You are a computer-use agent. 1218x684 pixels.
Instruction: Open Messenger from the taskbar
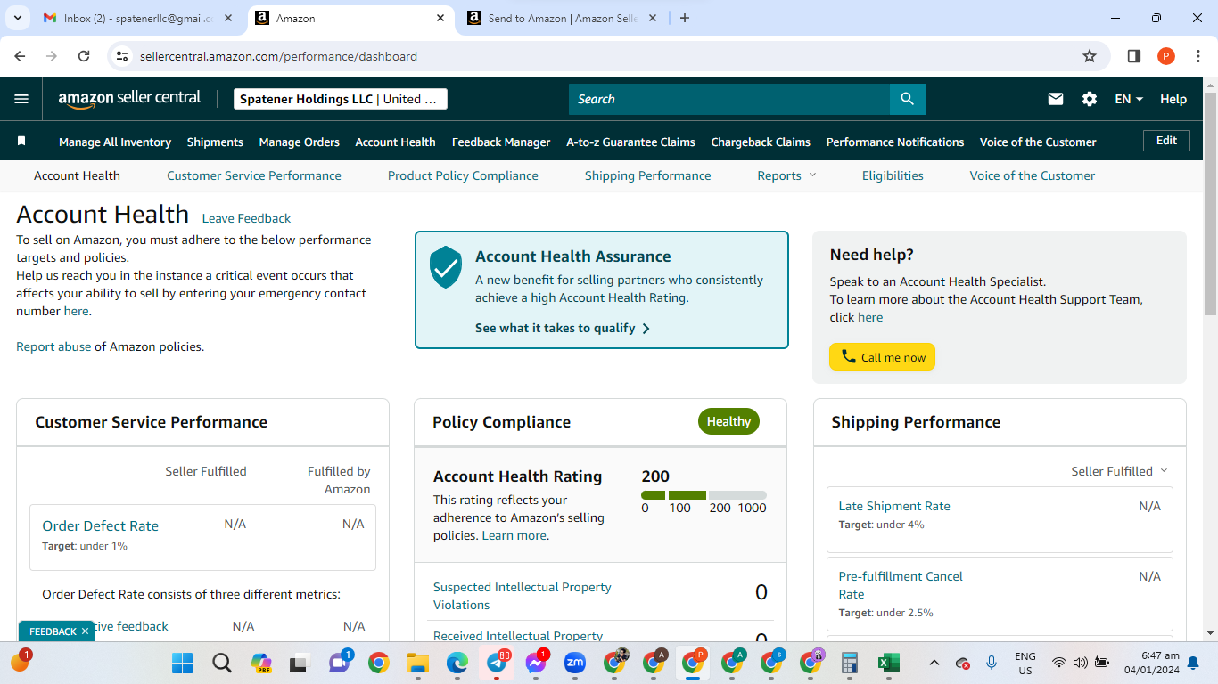pos(536,663)
